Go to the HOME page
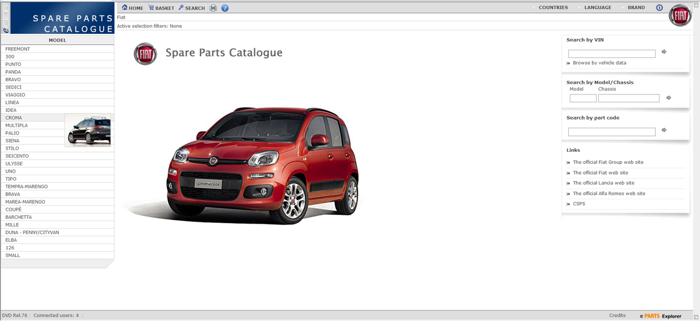 point(132,8)
